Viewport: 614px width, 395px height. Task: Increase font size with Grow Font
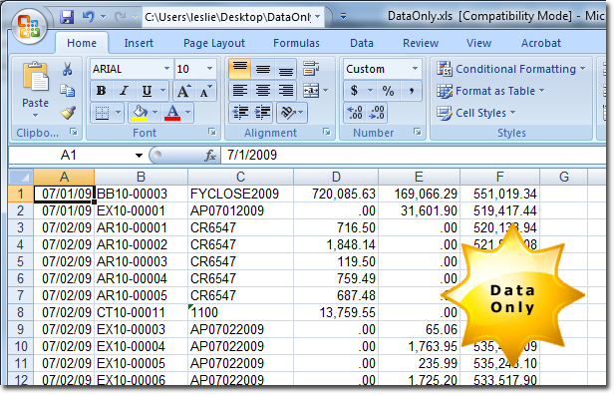pyautogui.click(x=183, y=91)
